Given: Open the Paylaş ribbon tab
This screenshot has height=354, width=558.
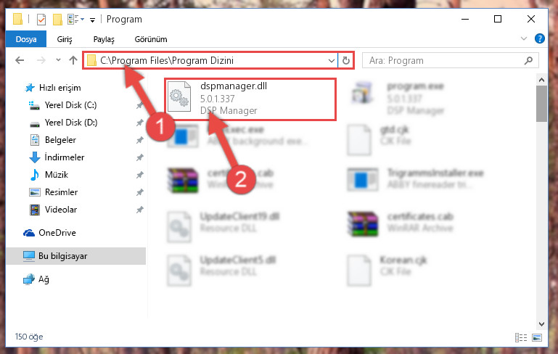Looking at the screenshot, I should point(104,39).
